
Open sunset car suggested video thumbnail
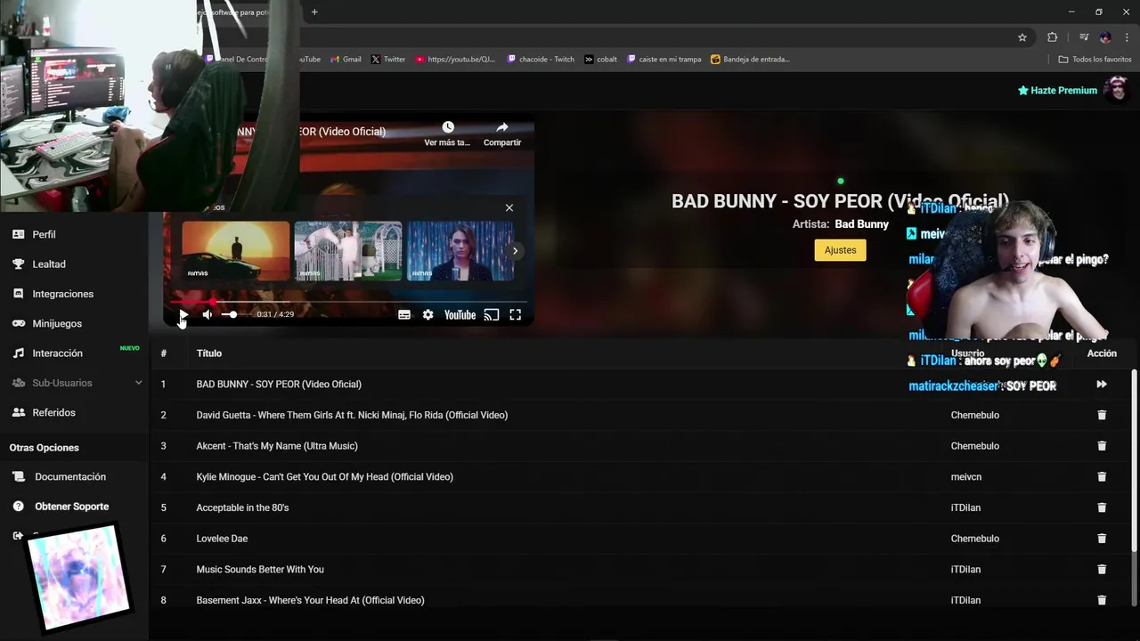point(236,251)
